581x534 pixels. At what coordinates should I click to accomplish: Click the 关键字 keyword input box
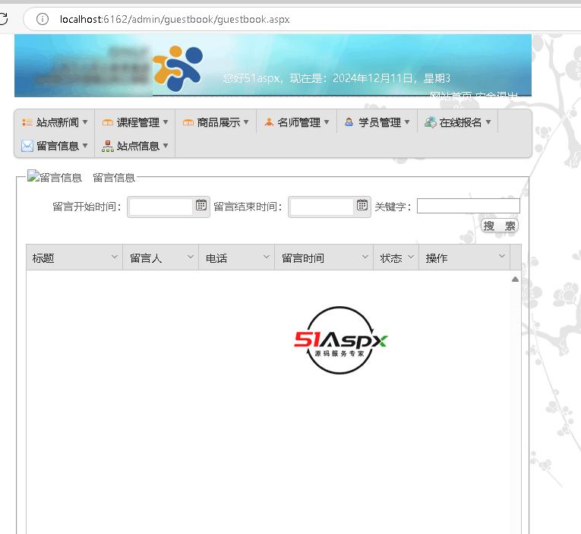point(469,206)
